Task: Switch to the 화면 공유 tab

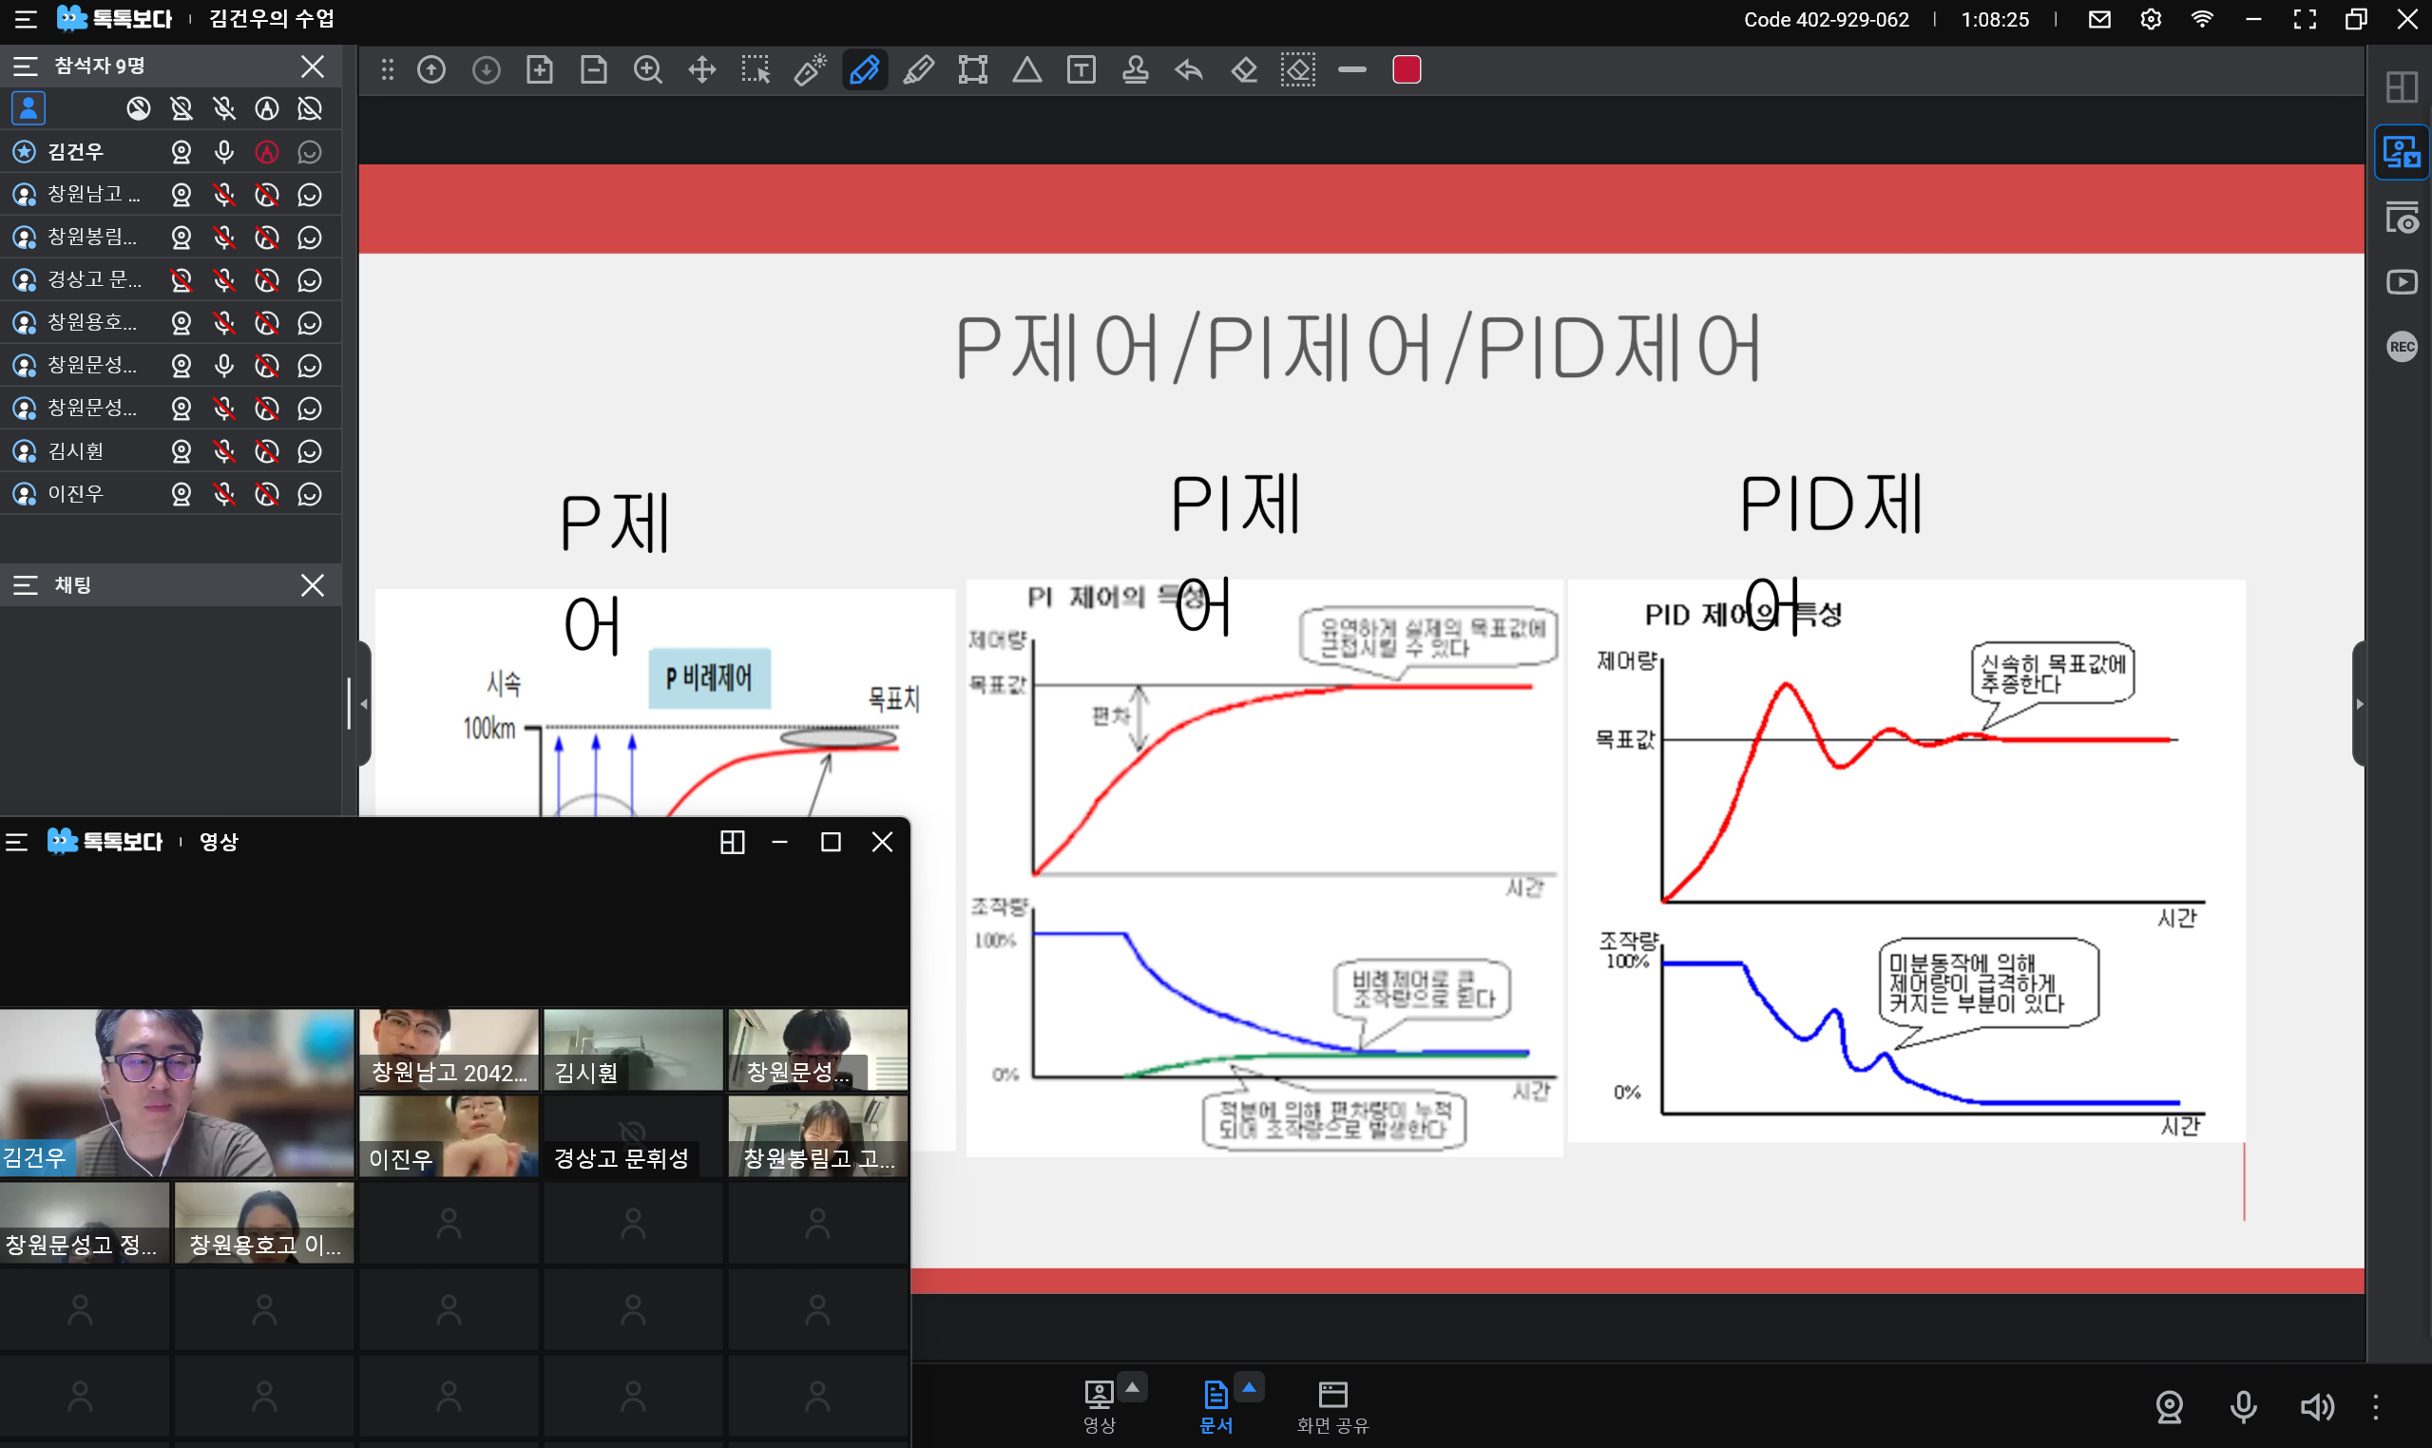Action: pos(1332,1406)
